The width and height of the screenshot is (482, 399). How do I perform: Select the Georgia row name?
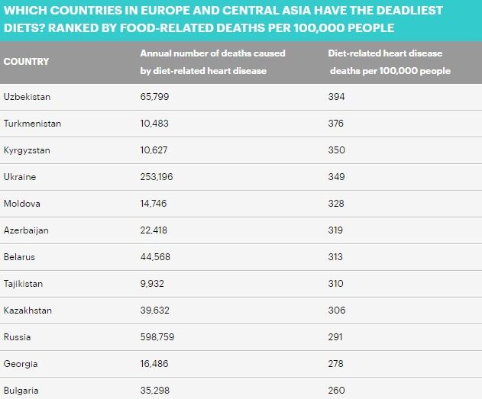(21, 364)
